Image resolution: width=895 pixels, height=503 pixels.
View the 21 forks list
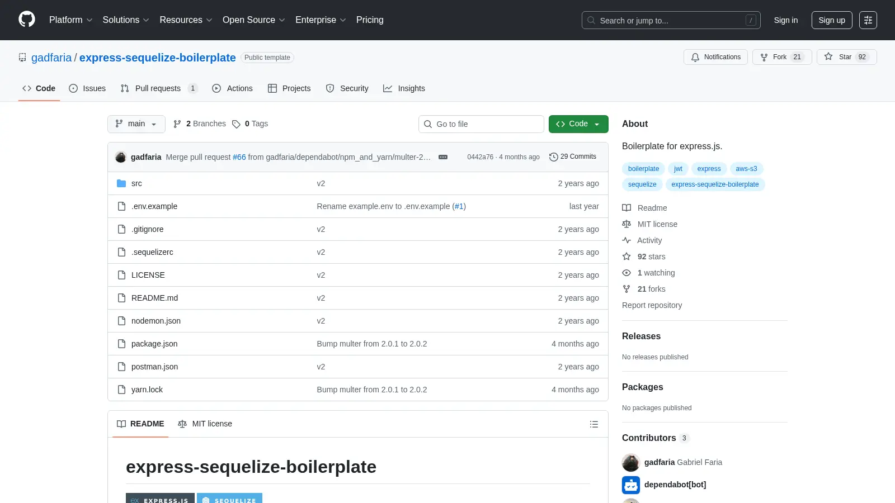click(x=644, y=289)
